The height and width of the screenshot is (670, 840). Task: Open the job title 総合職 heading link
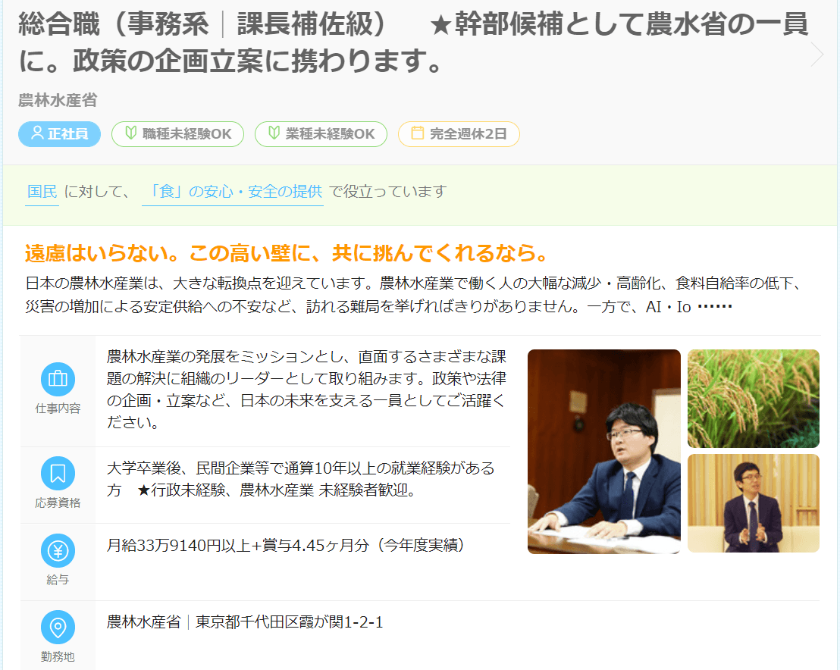[x=412, y=42]
